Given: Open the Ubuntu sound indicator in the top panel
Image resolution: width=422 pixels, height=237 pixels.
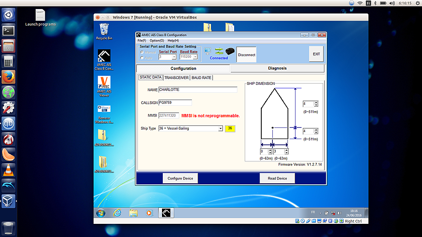Looking at the screenshot, I should coord(392,3).
